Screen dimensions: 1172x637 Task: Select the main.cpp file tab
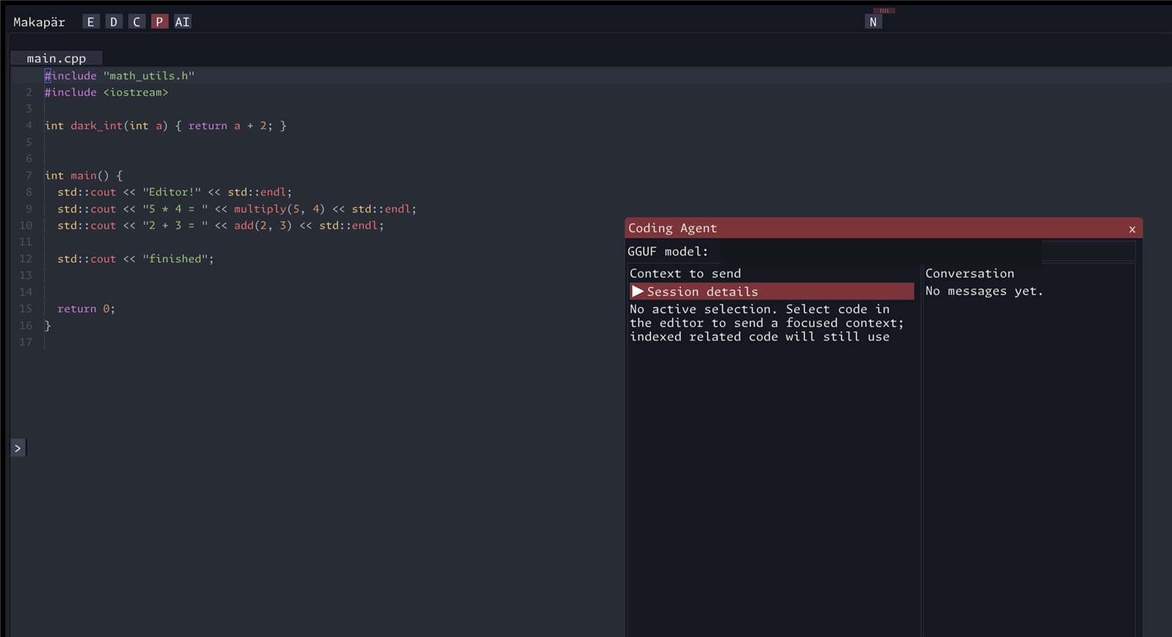click(56, 58)
